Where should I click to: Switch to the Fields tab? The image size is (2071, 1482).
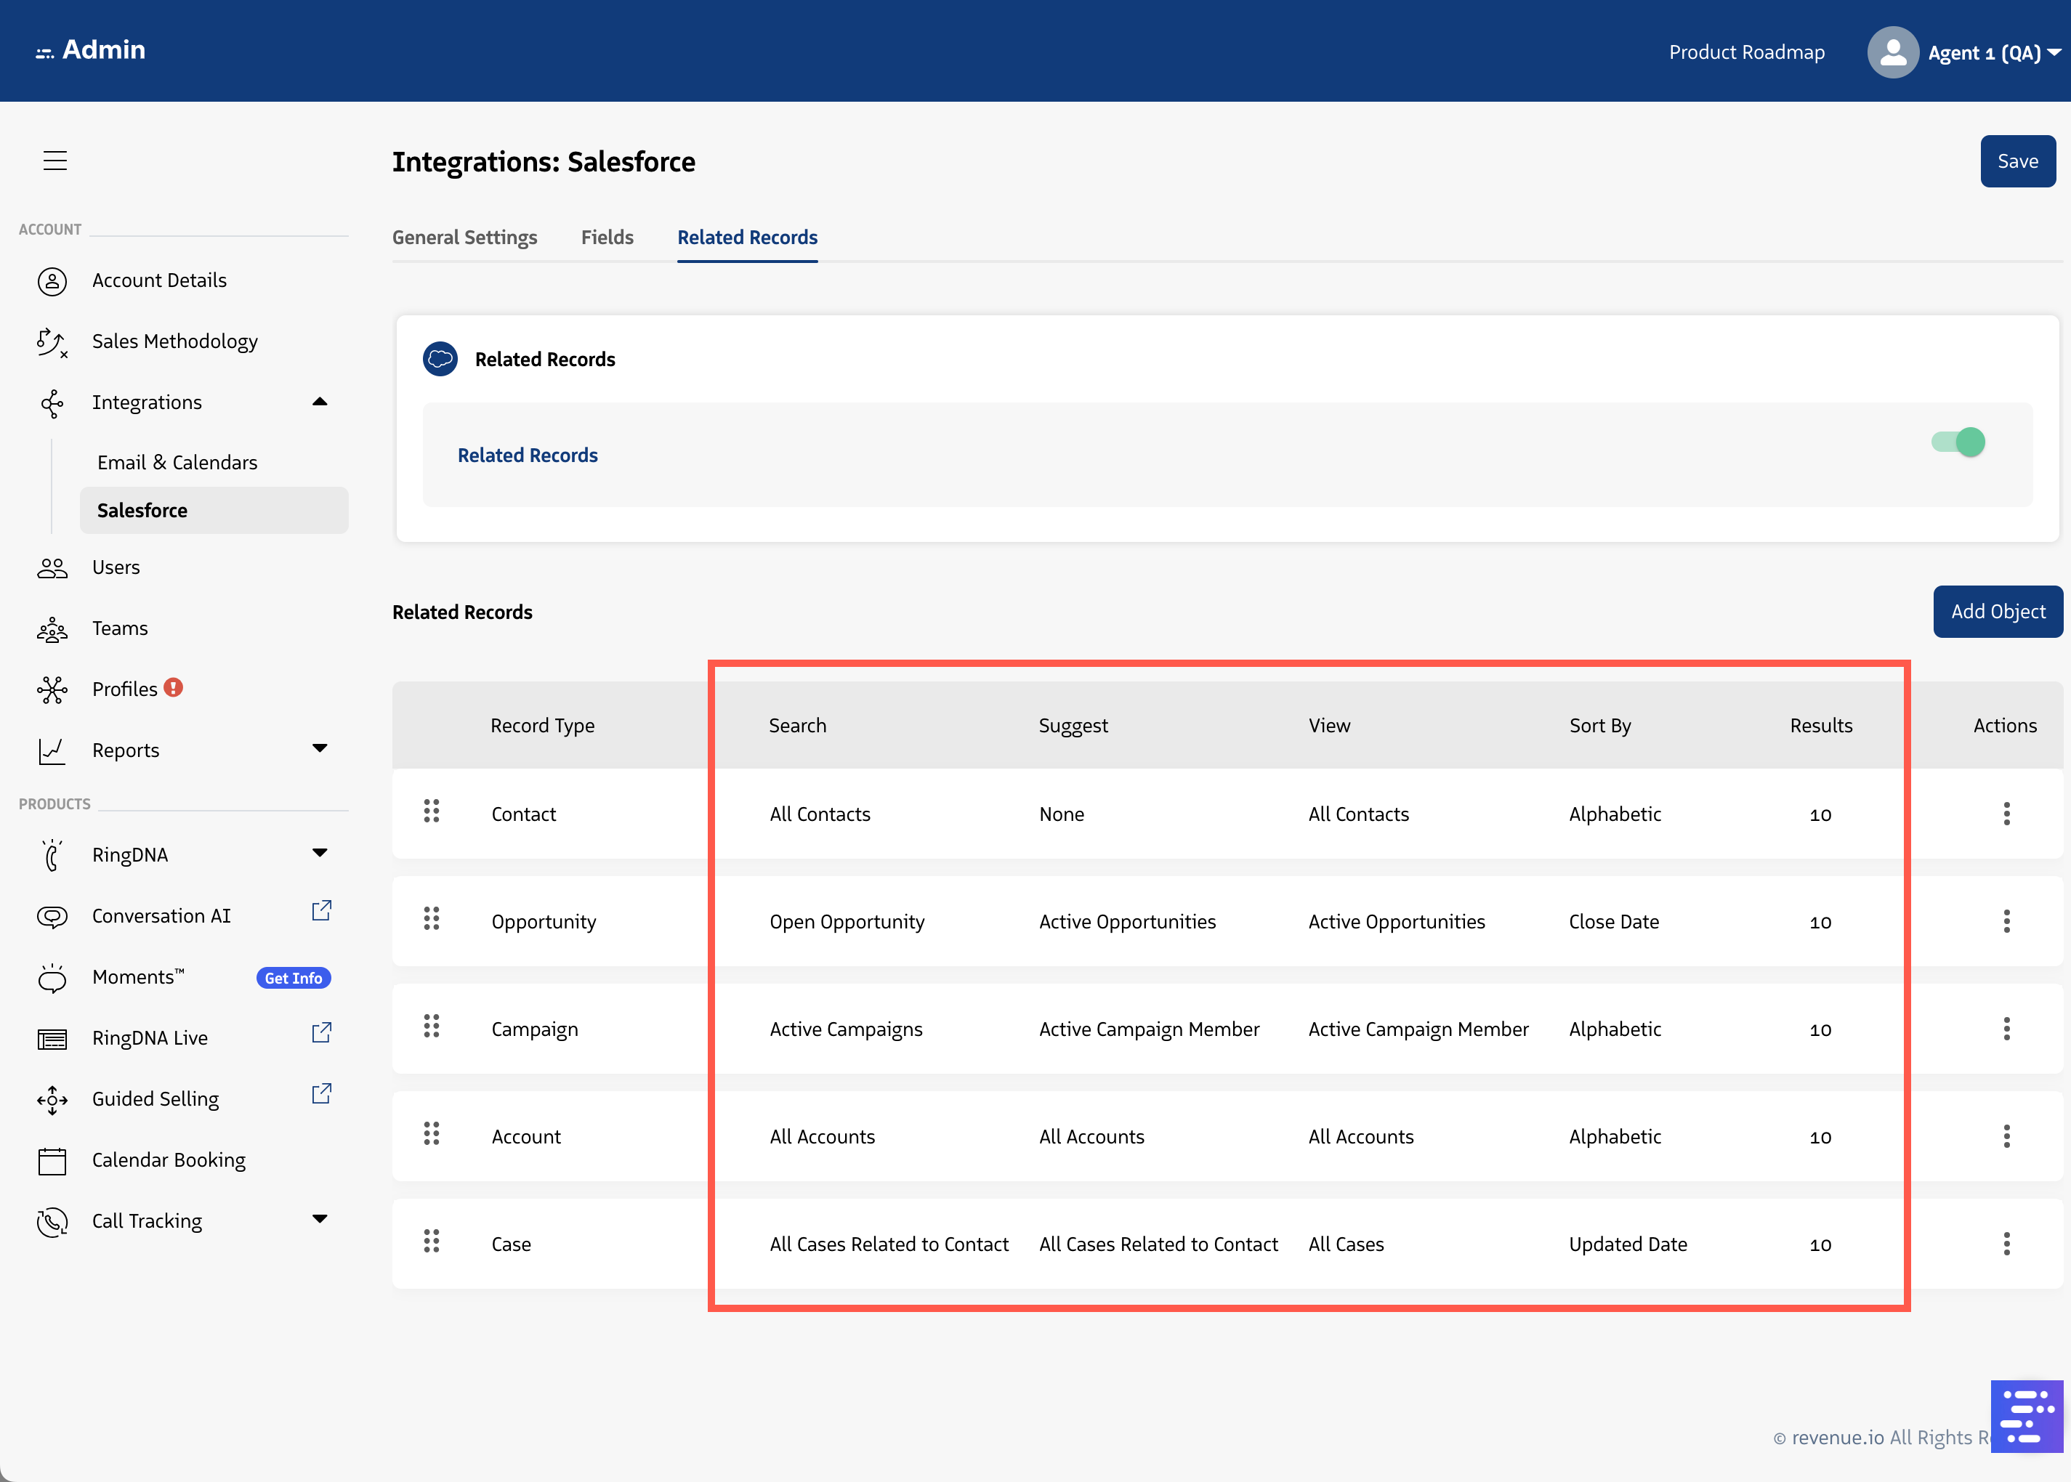coord(607,238)
